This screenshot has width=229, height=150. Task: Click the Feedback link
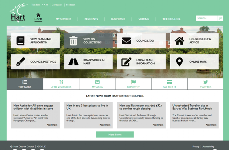71,5
